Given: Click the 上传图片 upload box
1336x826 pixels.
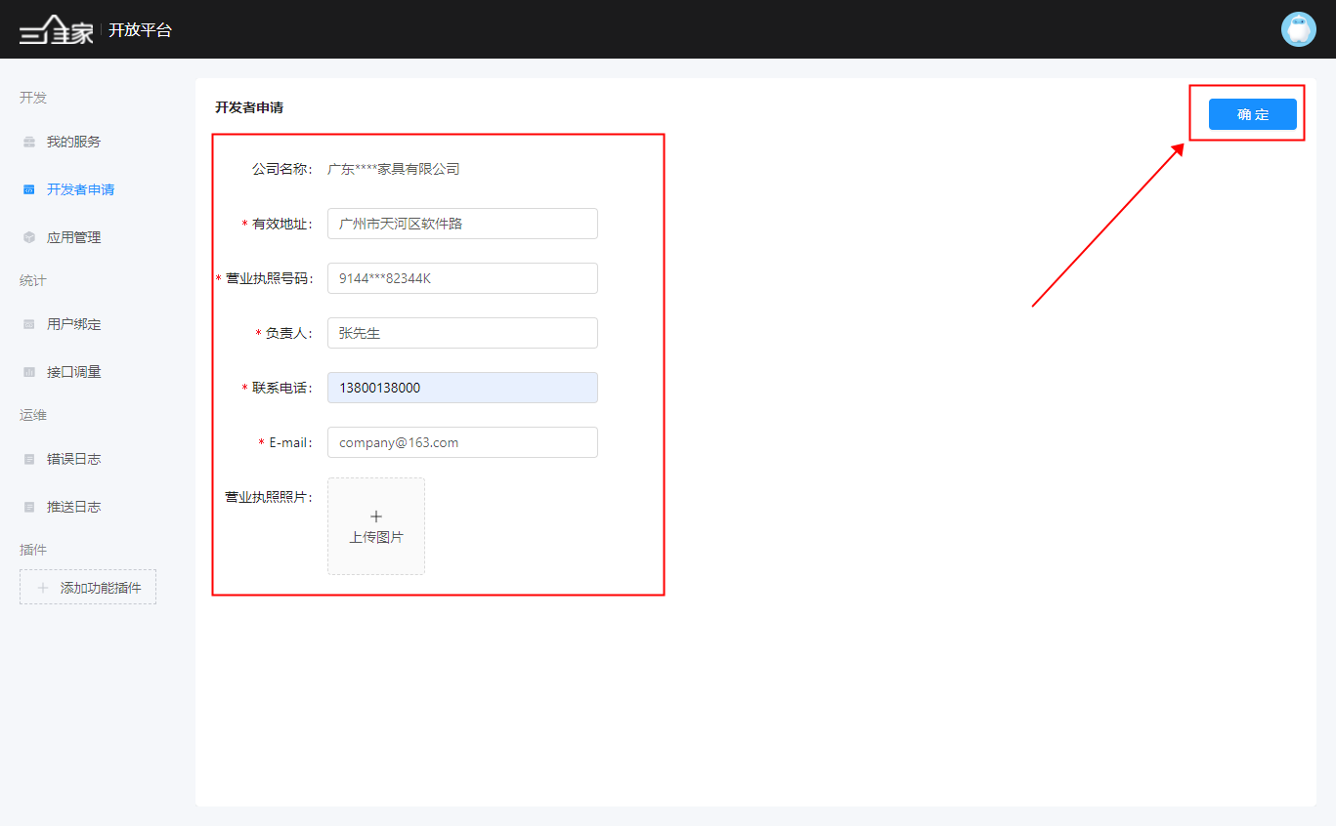Looking at the screenshot, I should (x=376, y=526).
